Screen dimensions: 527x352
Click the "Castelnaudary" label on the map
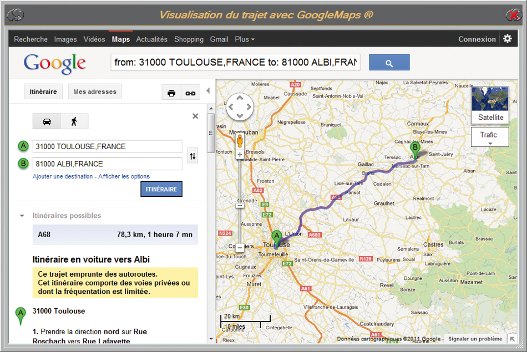pyautogui.click(x=377, y=324)
